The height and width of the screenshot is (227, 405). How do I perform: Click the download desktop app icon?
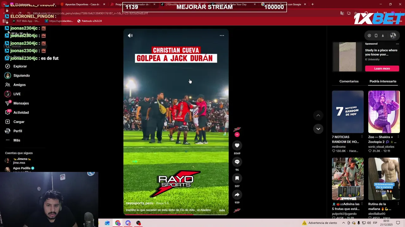click(x=383, y=36)
